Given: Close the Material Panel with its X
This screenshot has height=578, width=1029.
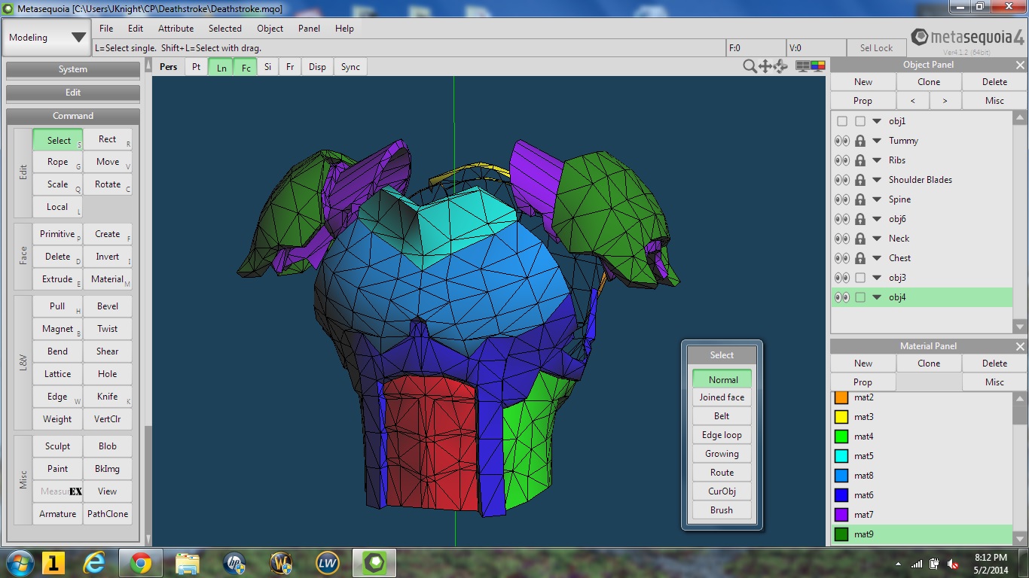Looking at the screenshot, I should click(x=1020, y=346).
